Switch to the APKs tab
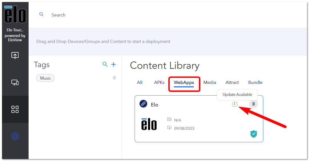 [159, 82]
